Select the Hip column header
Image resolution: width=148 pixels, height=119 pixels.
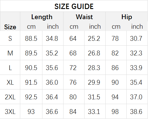(127, 17)
